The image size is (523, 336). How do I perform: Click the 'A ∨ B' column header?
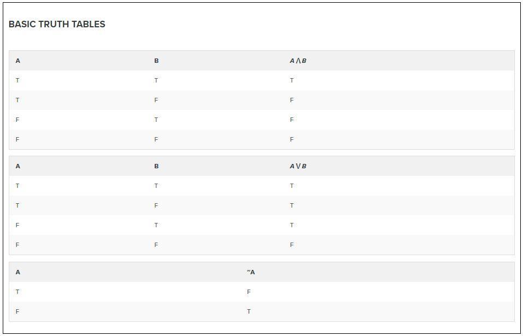pos(298,166)
